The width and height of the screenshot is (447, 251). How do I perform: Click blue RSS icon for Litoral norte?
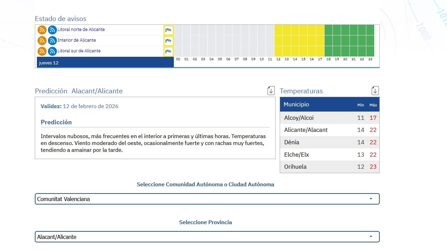tap(52, 30)
